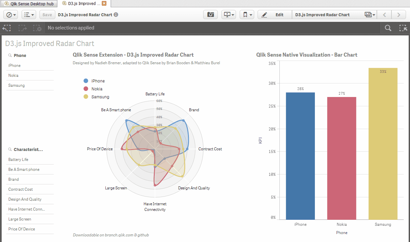Open the navigation compass menu
The width and height of the screenshot is (410, 242).
tap(11, 15)
